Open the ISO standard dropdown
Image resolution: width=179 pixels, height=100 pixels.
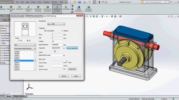coord(25,45)
